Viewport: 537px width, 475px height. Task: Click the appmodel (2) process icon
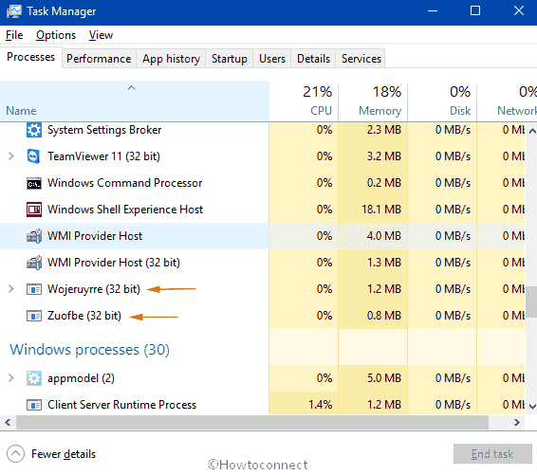(x=34, y=378)
